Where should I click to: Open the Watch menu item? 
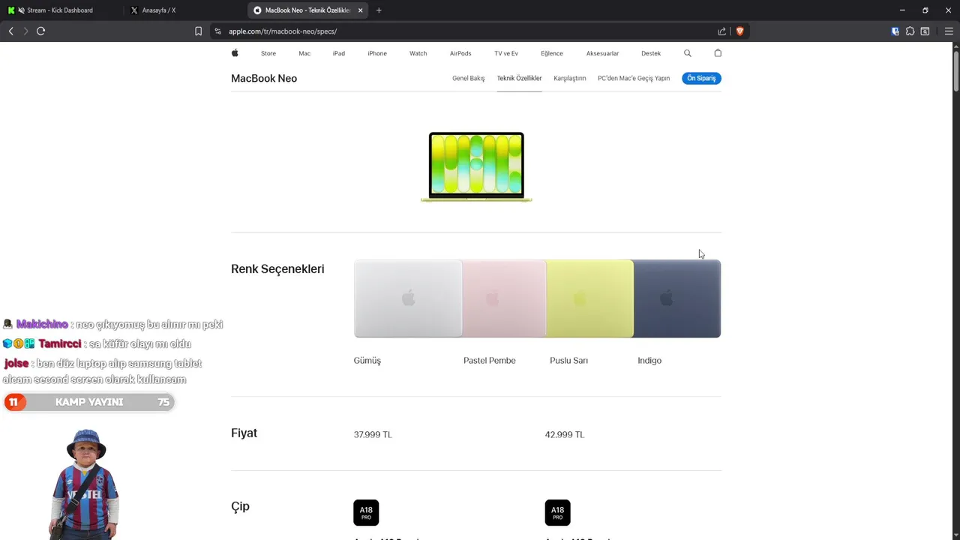coord(418,53)
